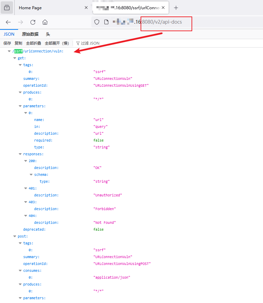Click the 复制 copy button

coord(18,43)
